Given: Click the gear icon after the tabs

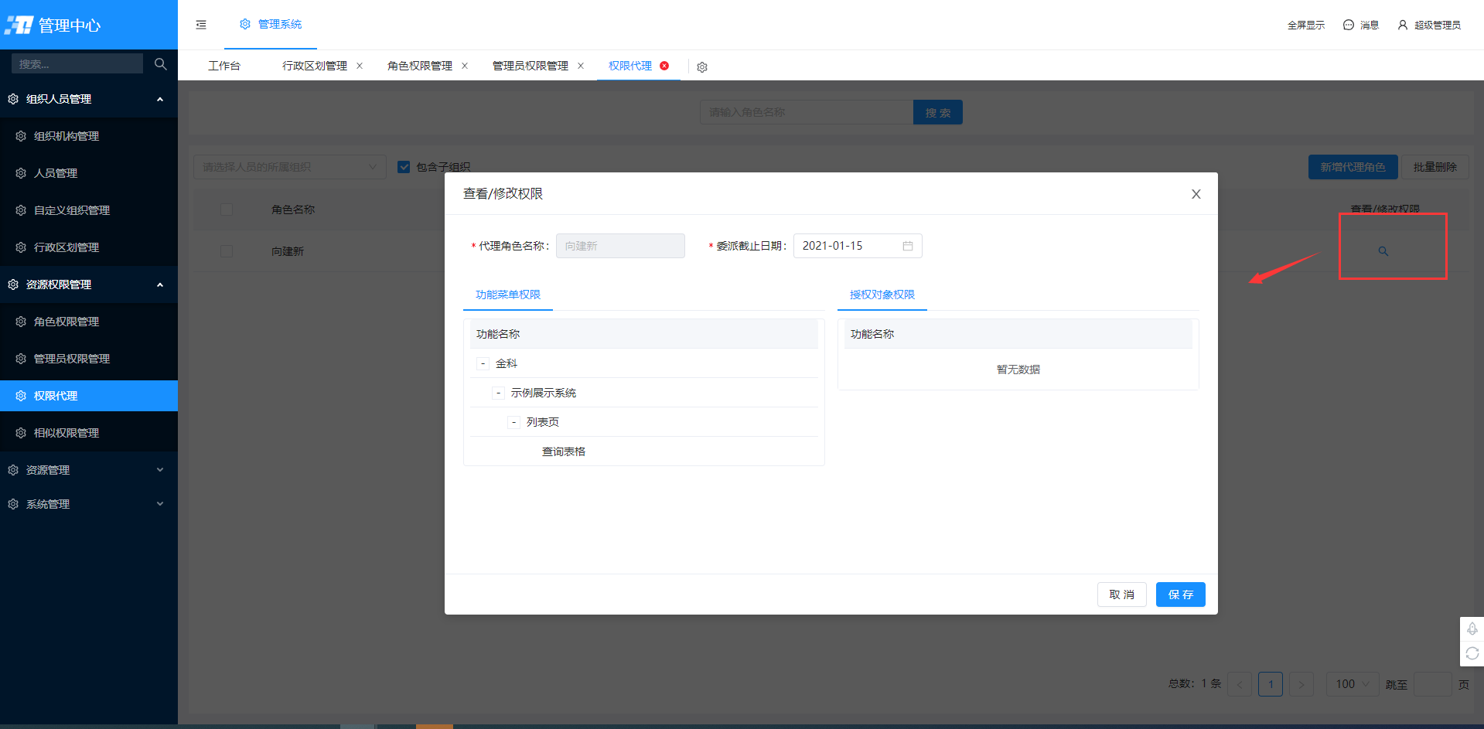Looking at the screenshot, I should [x=702, y=67].
